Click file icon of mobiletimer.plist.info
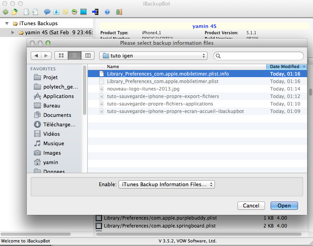This screenshot has width=313, height=246. pos(102,74)
